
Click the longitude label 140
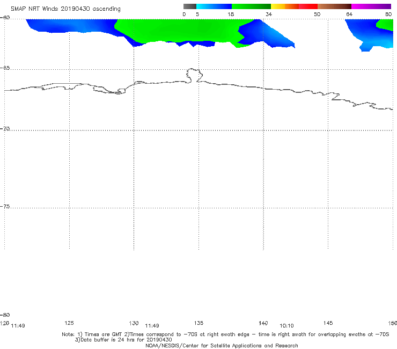point(263,323)
